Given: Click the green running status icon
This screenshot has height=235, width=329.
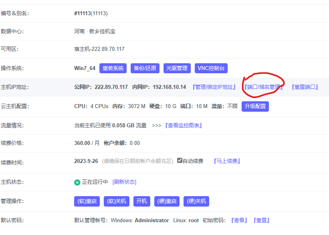Looking at the screenshot, I should [x=77, y=183].
